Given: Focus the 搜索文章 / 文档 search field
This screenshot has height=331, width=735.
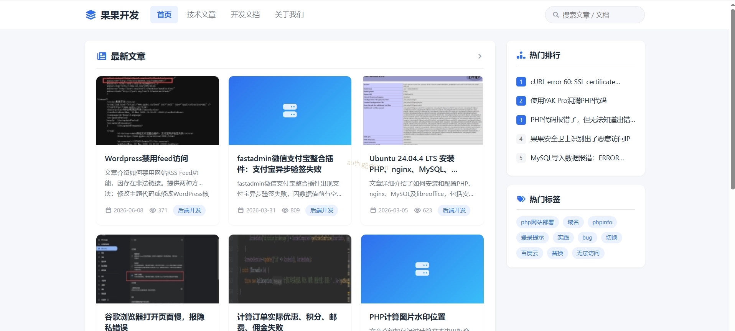Looking at the screenshot, I should click(x=595, y=15).
